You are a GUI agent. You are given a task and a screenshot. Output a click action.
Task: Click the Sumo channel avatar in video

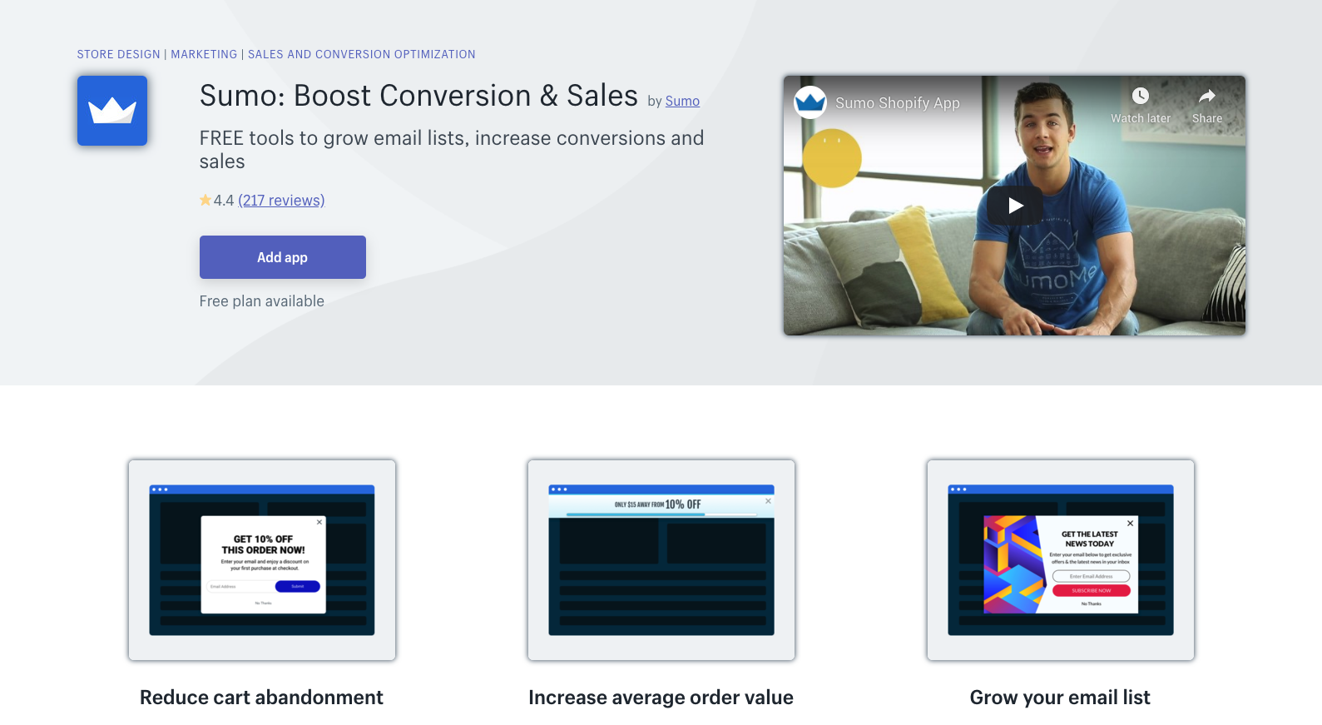(810, 102)
